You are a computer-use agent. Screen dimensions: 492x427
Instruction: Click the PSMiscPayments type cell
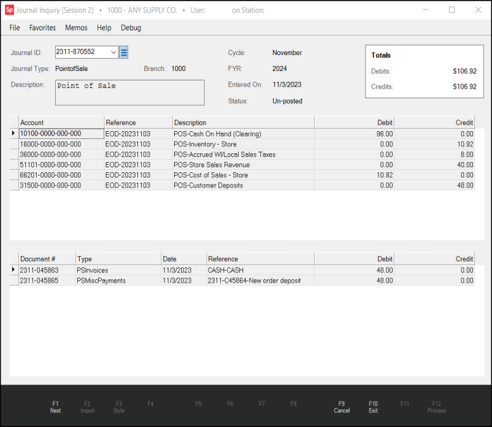(x=118, y=281)
